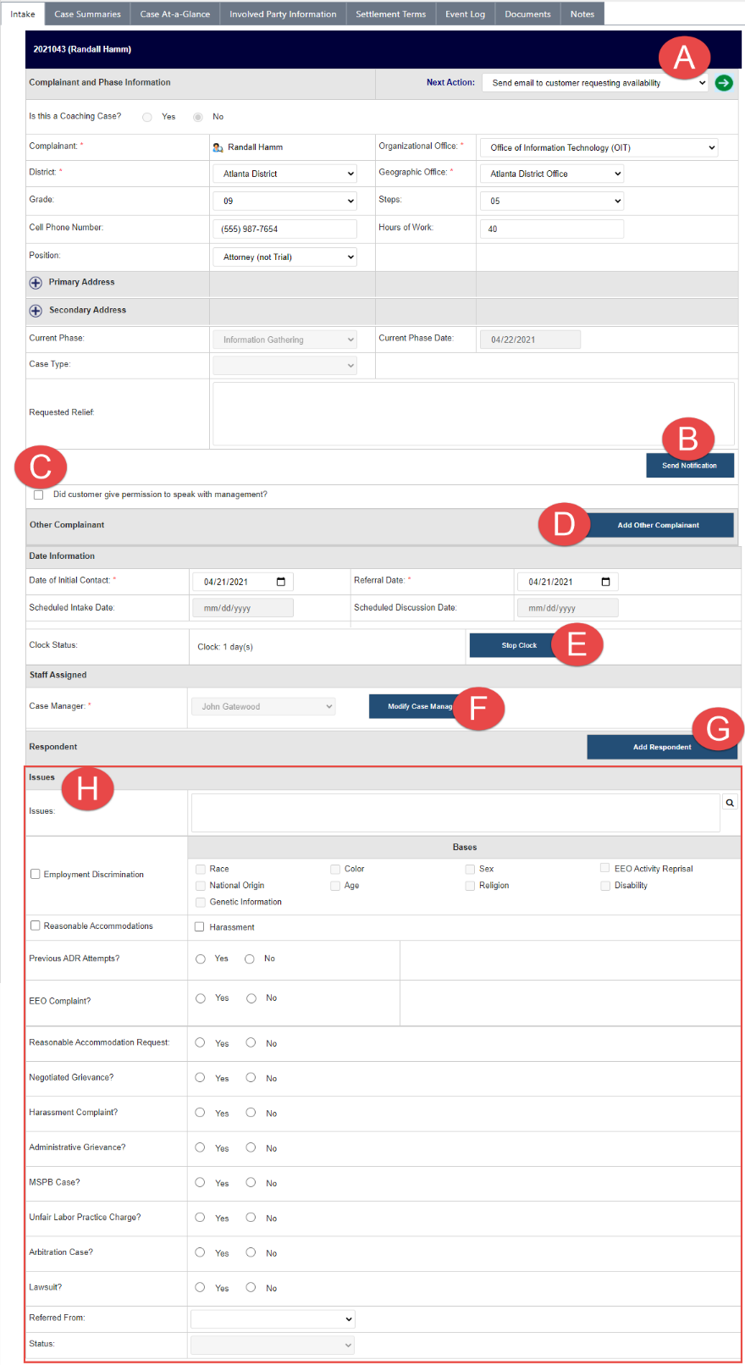
Task: Select Yes for Arbitration Case
Action: [200, 1252]
